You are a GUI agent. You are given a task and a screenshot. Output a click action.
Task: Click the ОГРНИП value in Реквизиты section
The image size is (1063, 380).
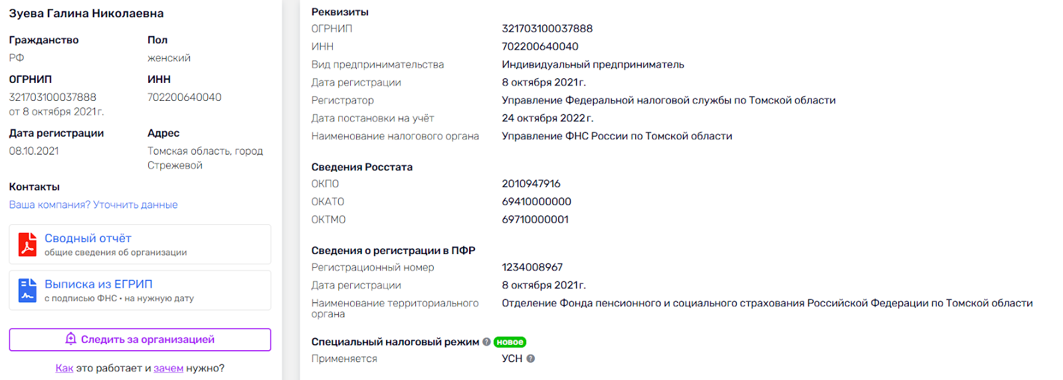point(547,29)
